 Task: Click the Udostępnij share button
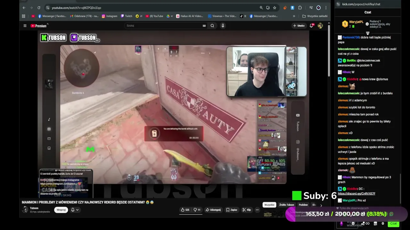pyautogui.click(x=213, y=210)
